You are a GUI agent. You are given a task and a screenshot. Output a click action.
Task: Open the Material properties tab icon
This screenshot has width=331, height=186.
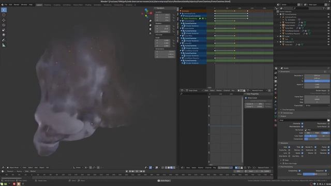[x=276, y=120]
